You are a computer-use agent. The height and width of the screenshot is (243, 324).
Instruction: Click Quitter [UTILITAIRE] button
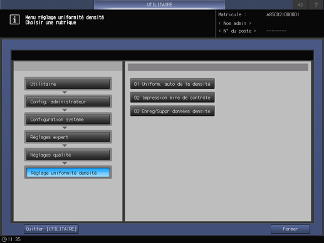click(51, 229)
